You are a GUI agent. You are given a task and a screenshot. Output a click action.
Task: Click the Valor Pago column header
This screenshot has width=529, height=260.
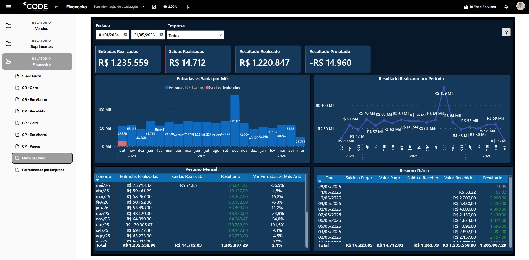coord(390,178)
